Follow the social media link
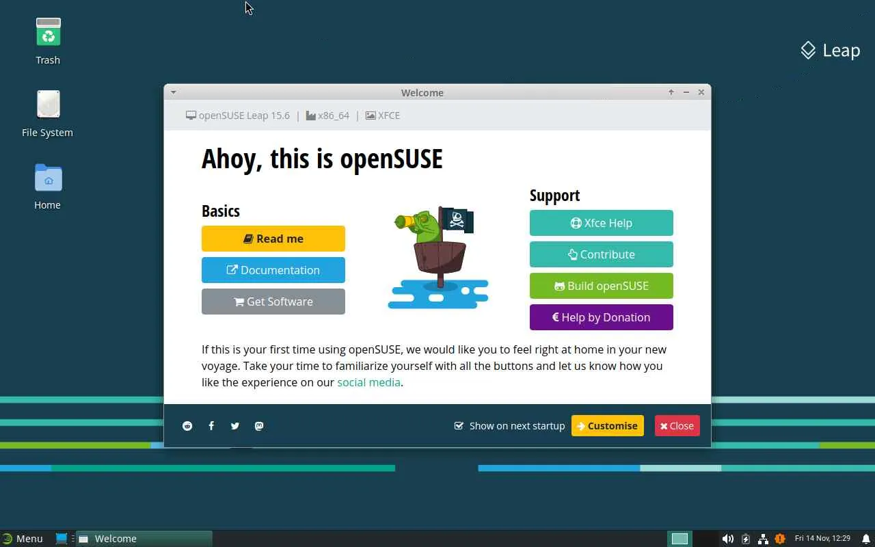The width and height of the screenshot is (875, 547). click(368, 382)
